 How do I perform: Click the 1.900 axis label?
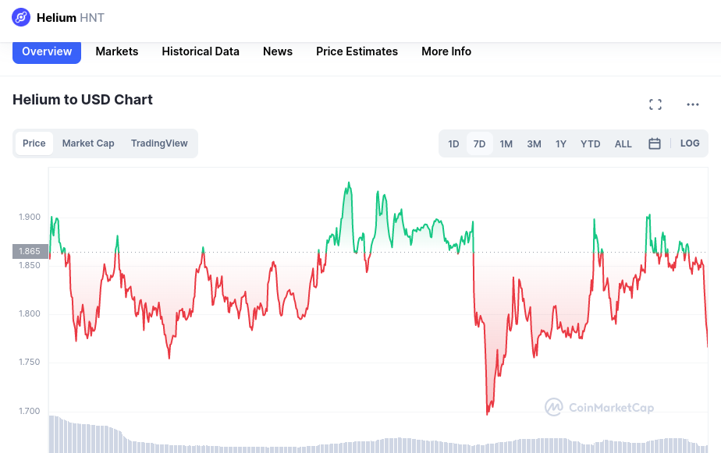point(30,217)
